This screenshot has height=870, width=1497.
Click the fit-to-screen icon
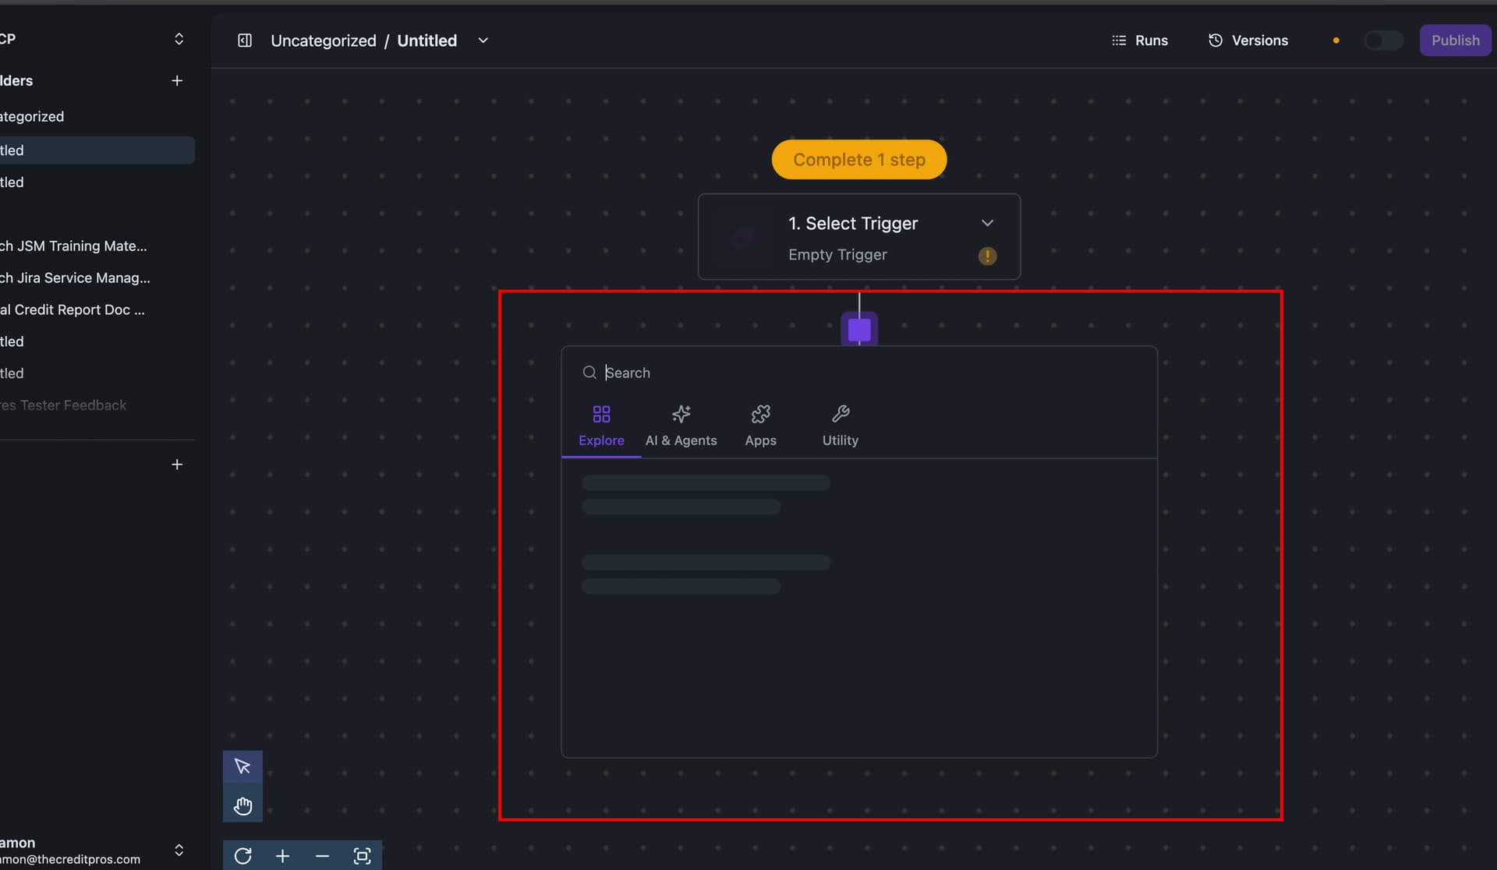point(362,856)
